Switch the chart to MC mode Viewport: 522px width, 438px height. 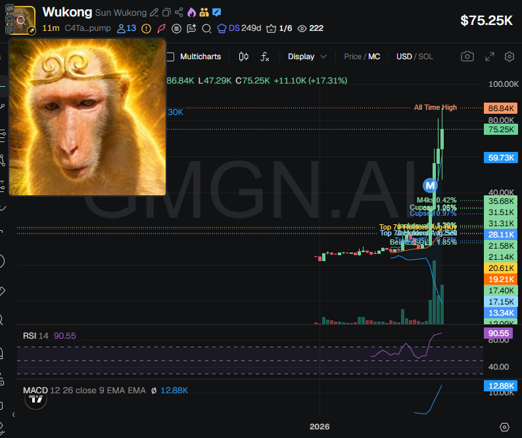coord(374,57)
